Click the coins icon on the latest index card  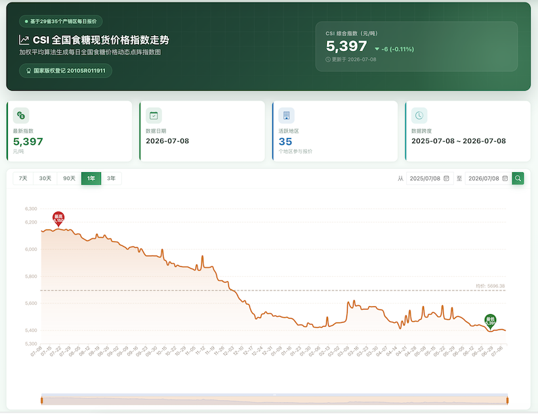pyautogui.click(x=21, y=116)
